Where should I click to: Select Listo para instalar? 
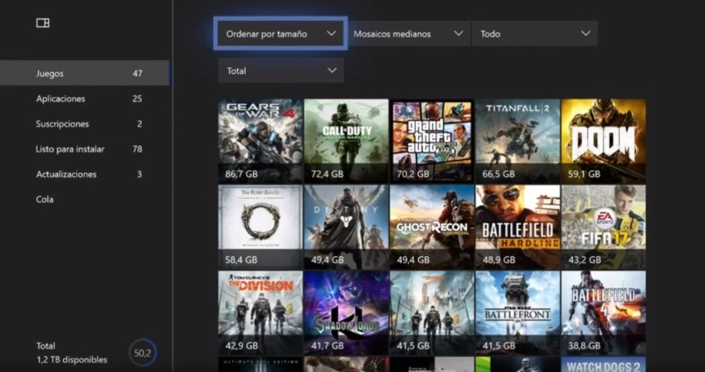point(85,148)
